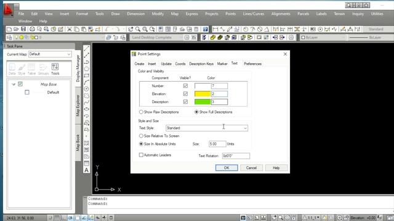
Task: Click the Save floppy disk icon
Action: [x=23, y=29]
